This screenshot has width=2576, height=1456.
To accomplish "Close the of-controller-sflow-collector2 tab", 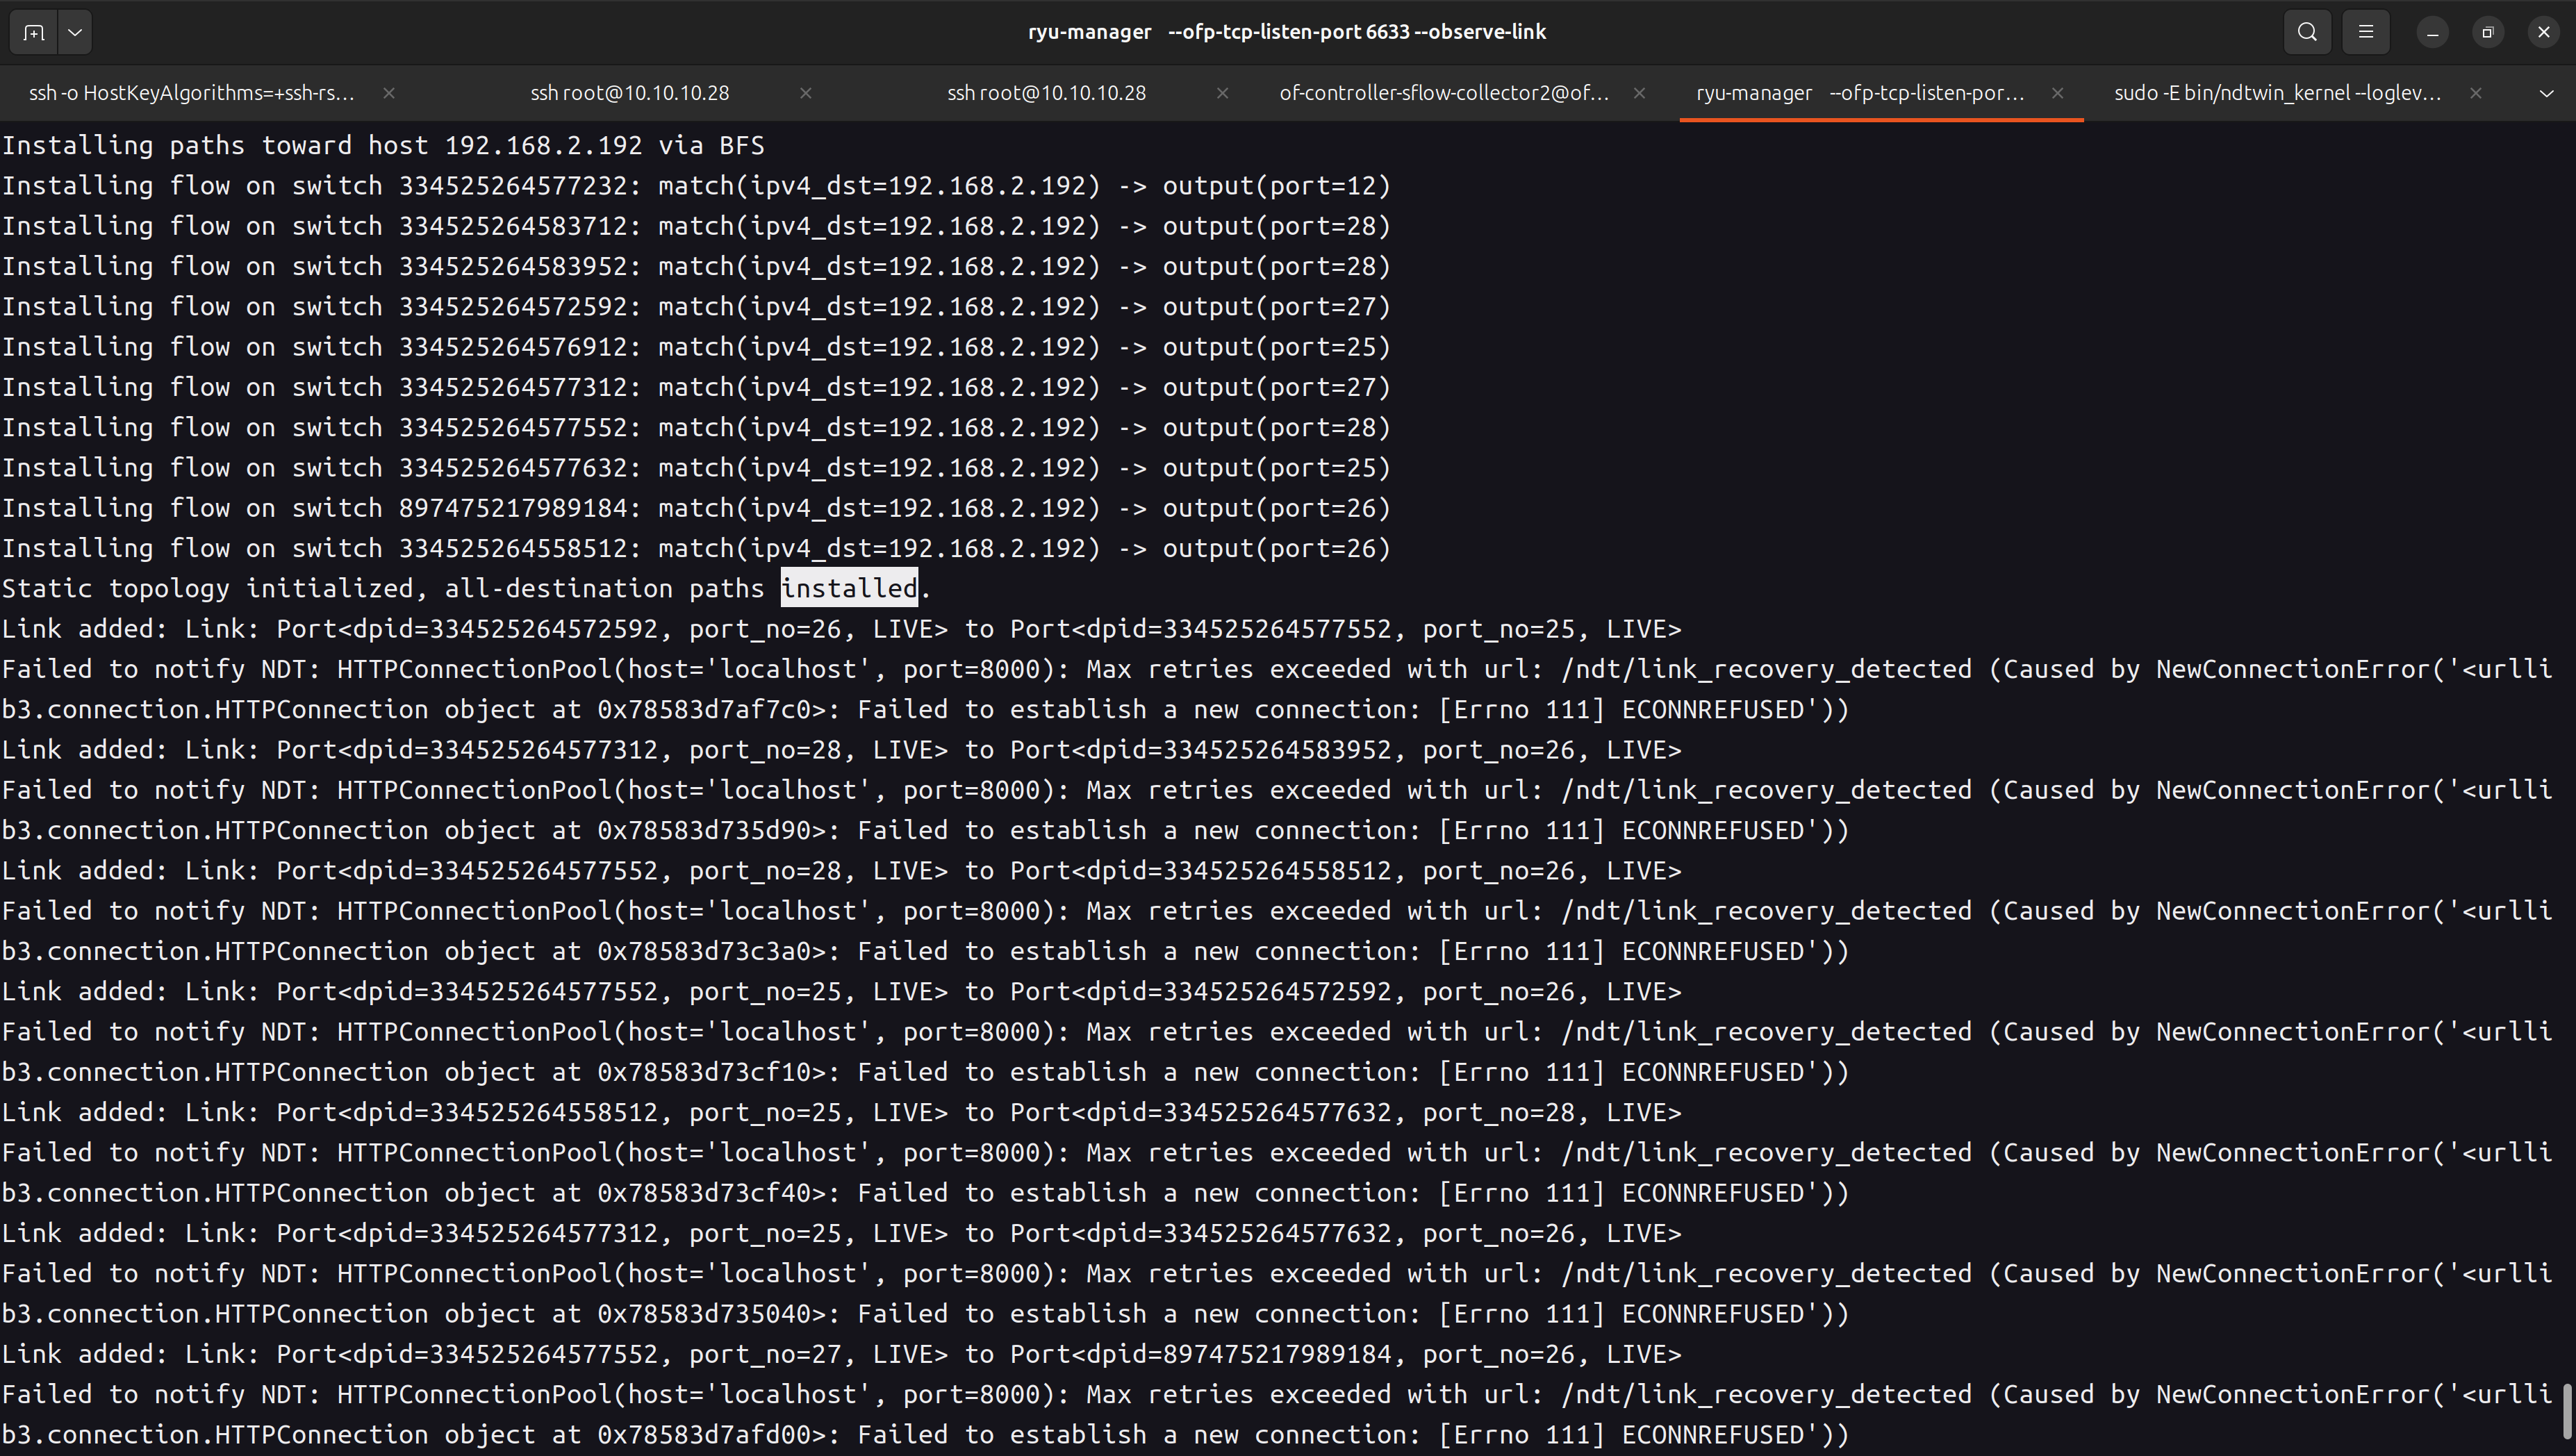I will (1640, 93).
